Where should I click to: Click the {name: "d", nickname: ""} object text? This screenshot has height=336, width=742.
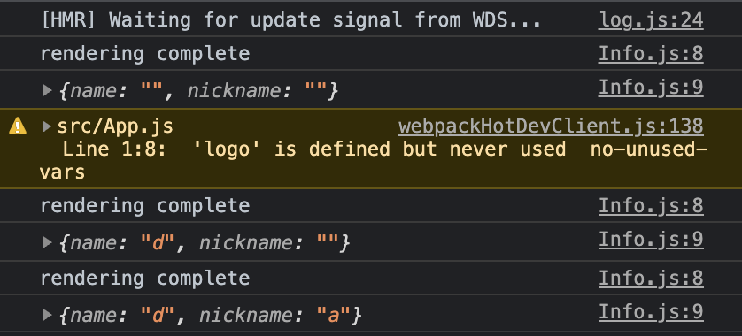point(204,242)
